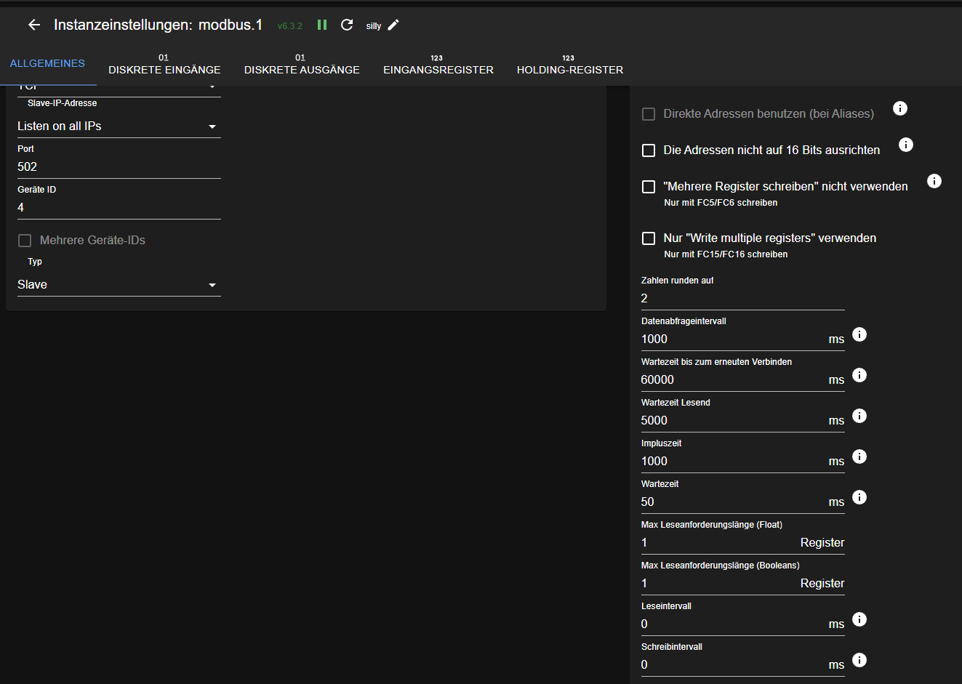Open the Diskrete Ausgänge tab
962x684 pixels.
(302, 64)
